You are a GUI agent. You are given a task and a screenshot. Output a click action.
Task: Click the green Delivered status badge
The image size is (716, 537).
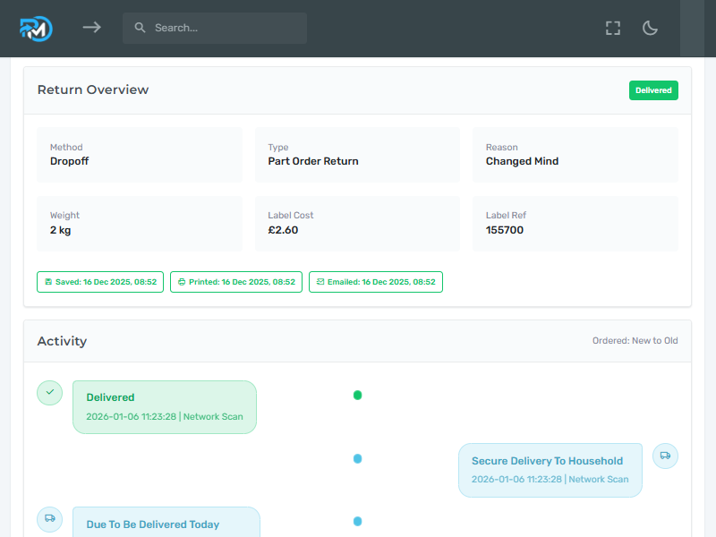[x=653, y=90]
